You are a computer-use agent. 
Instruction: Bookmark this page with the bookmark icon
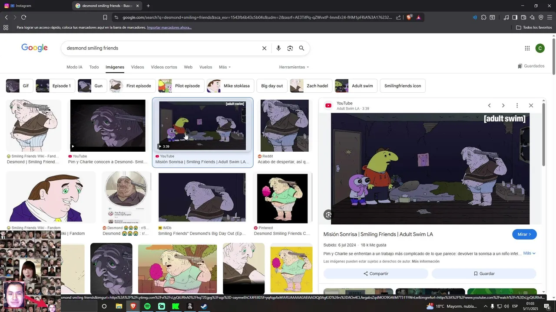[x=105, y=17]
